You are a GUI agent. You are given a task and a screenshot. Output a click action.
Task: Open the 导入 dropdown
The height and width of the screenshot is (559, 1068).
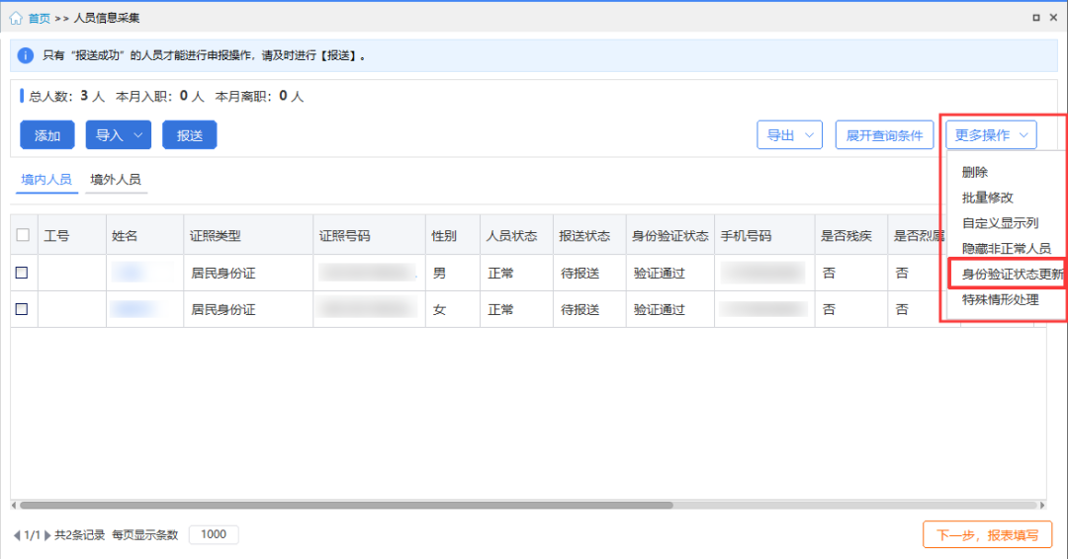coord(118,135)
